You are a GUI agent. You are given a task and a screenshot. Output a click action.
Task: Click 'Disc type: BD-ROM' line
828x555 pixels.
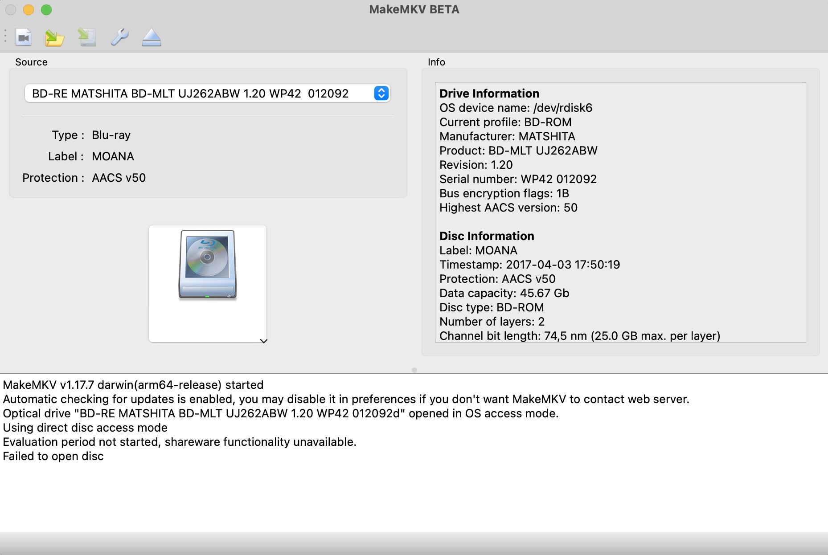pyautogui.click(x=492, y=307)
